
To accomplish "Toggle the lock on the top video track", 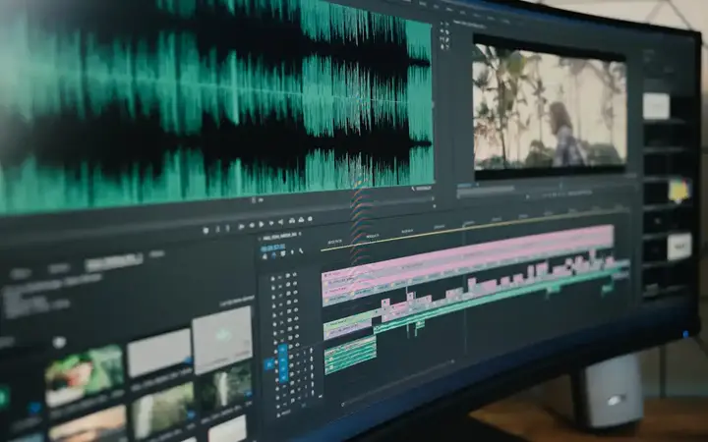I will (274, 278).
